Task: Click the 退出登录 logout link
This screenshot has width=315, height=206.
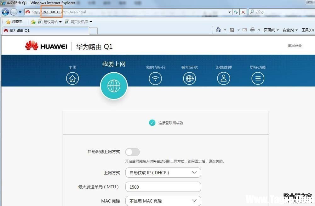Action: [x=295, y=46]
